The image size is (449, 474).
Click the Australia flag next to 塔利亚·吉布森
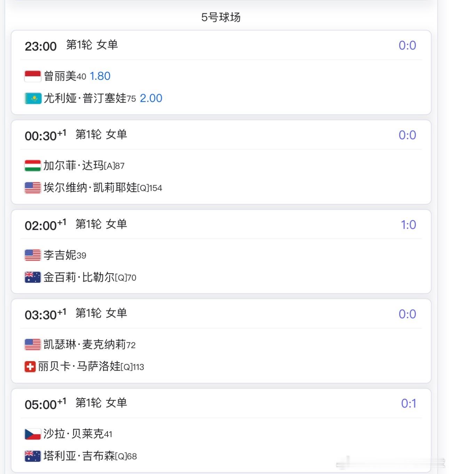point(33,456)
